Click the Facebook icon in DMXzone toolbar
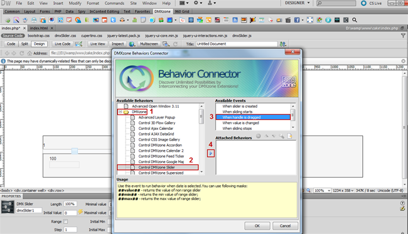The image size is (408, 234). [297, 20]
